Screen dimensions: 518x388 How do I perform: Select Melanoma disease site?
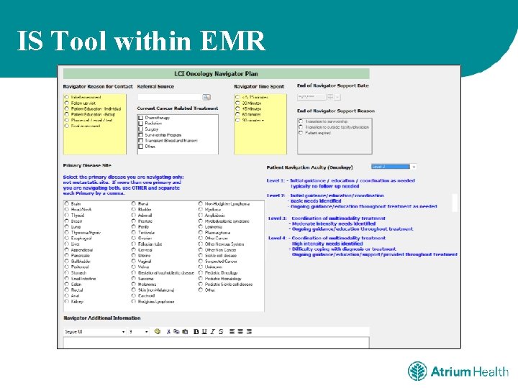pos(134,284)
